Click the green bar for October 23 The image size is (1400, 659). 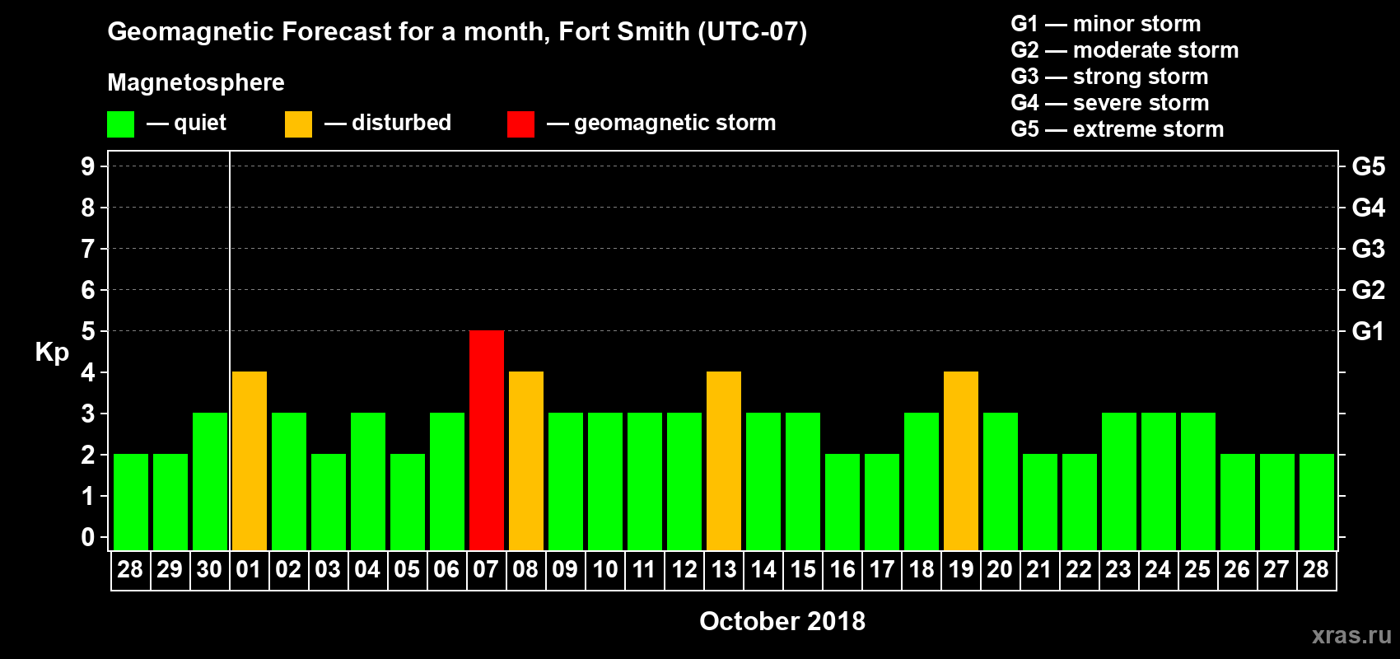pos(1119,481)
